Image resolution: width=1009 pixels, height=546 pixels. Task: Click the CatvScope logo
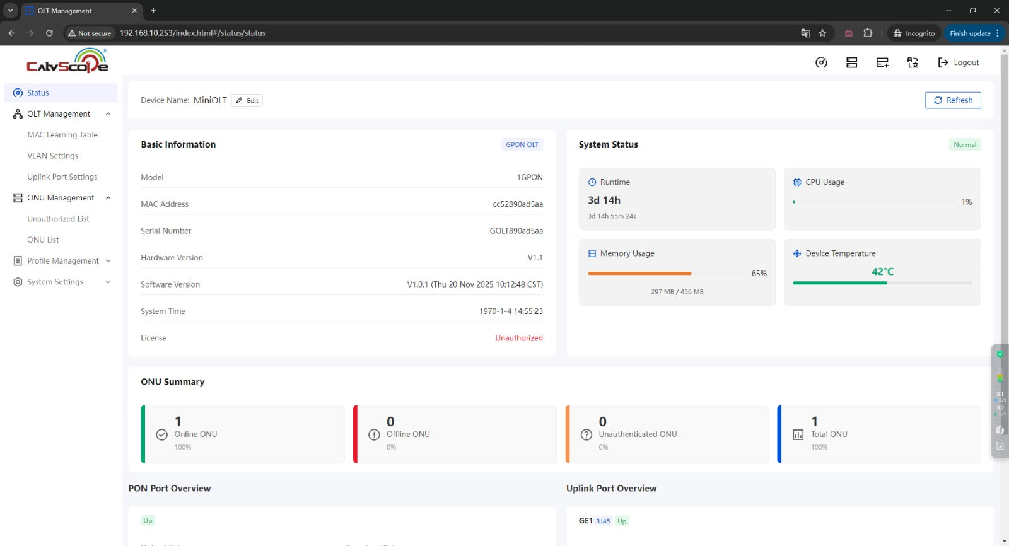(67, 61)
